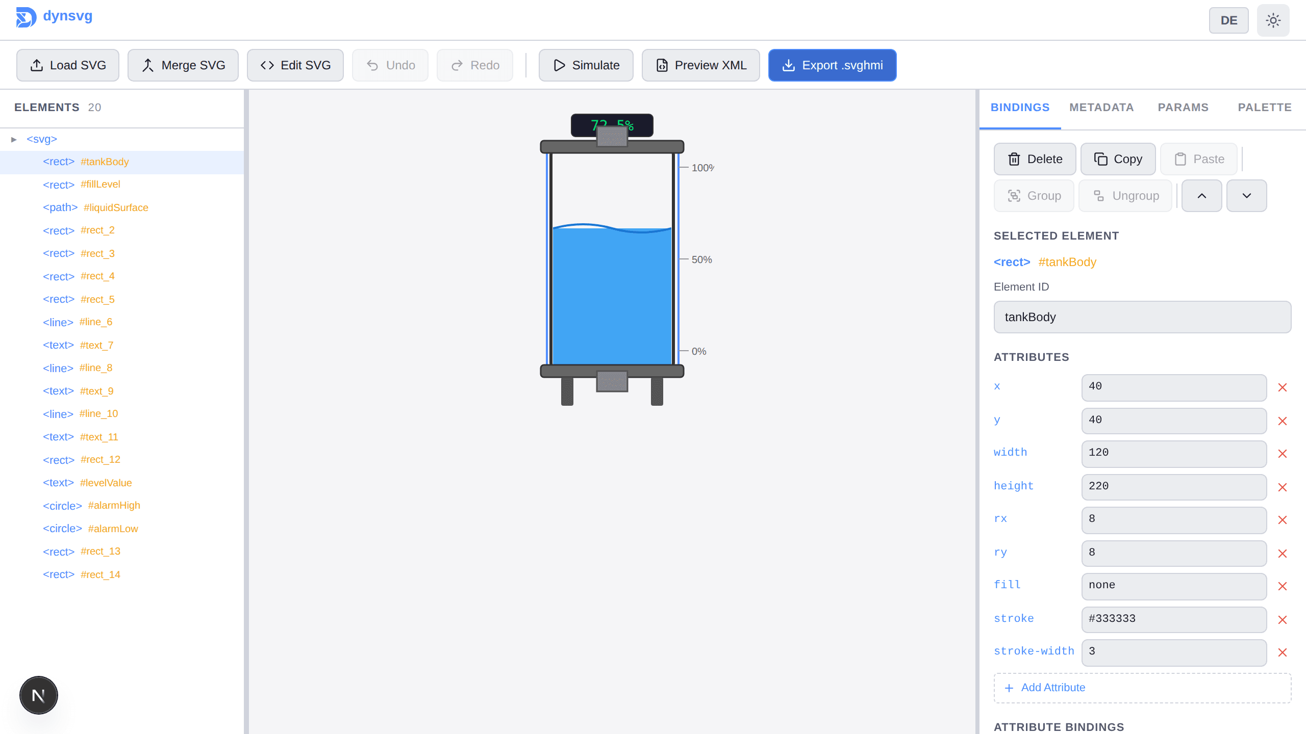Open the Edit SVG code editor
Image resolution: width=1306 pixels, height=734 pixels.
click(x=295, y=65)
